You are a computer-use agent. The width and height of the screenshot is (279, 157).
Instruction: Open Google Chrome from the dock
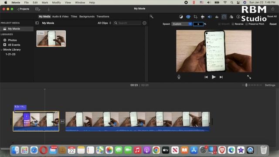click(156, 150)
